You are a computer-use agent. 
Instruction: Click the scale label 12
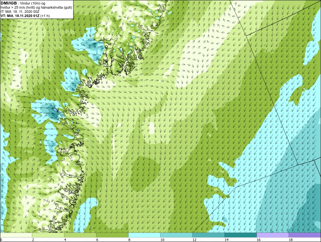pyautogui.click(x=195, y=240)
